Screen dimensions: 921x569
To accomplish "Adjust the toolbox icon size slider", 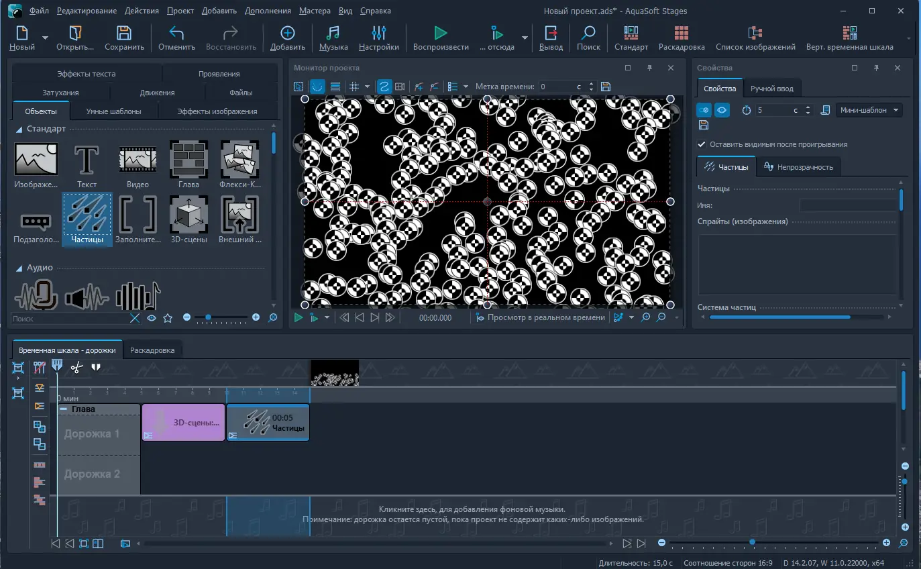I will click(209, 317).
